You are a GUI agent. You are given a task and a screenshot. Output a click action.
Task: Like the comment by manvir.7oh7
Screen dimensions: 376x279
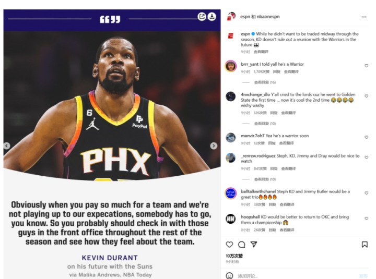[367, 137]
